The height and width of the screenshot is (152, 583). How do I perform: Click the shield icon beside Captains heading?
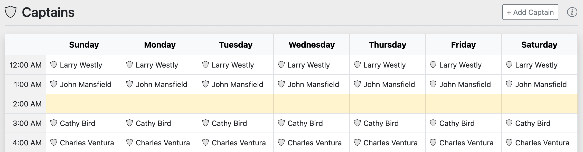pos(11,12)
